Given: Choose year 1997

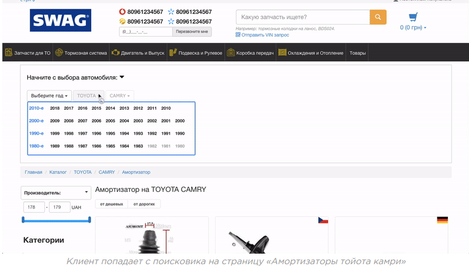Looking at the screenshot, I should (x=82, y=133).
